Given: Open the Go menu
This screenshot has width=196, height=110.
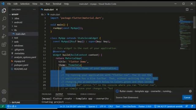Looking at the screenshot, I should [x=42, y=4].
